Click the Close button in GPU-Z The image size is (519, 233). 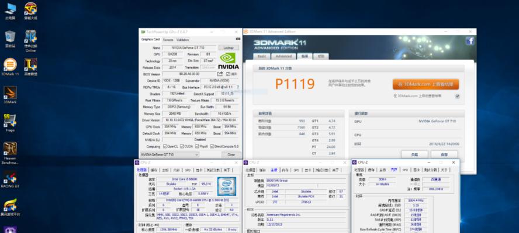point(231,154)
